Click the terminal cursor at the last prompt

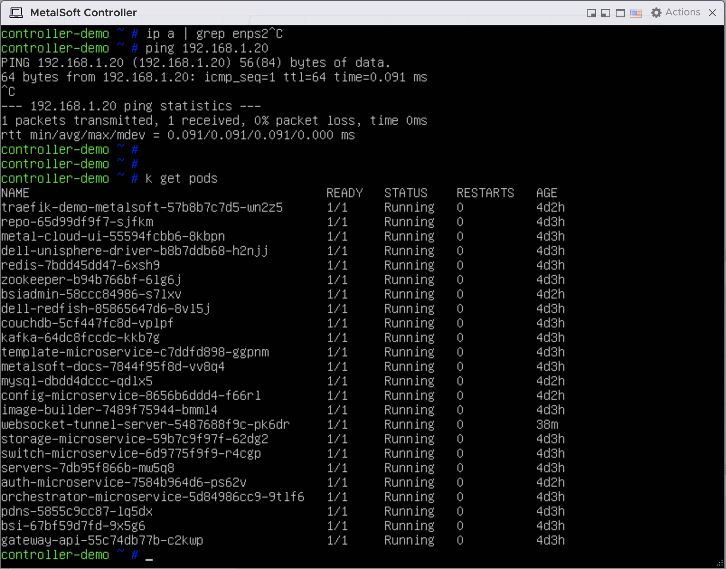click(149, 559)
